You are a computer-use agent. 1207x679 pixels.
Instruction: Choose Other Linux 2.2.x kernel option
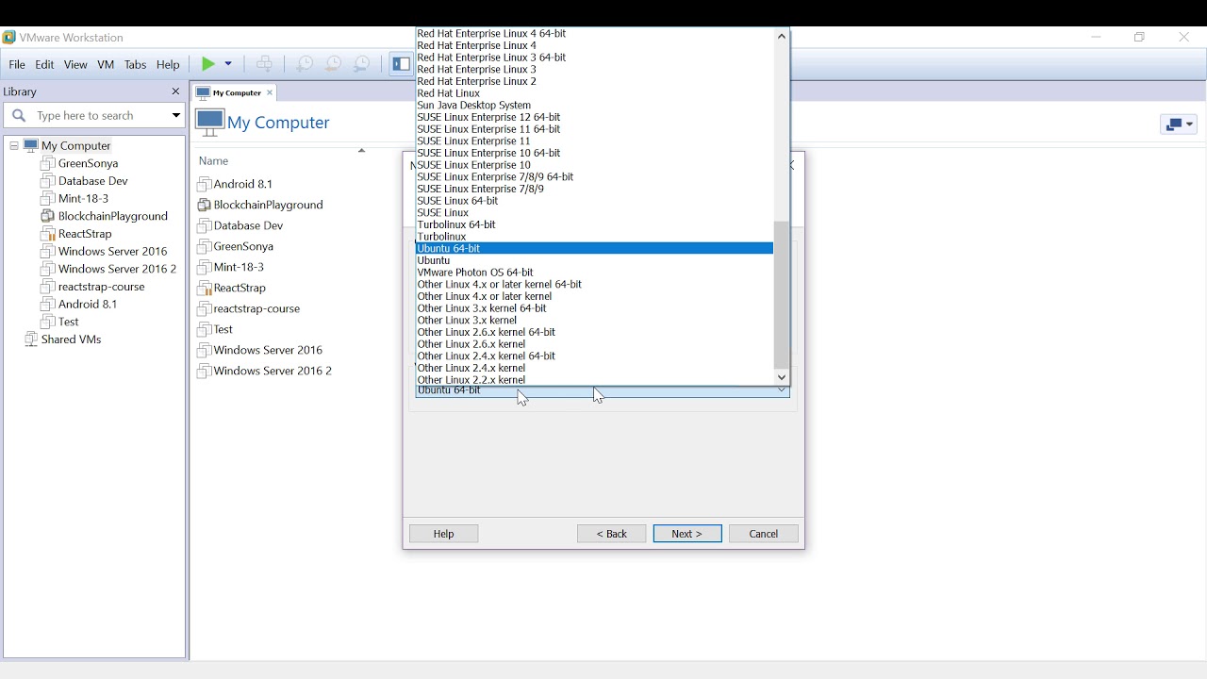pyautogui.click(x=594, y=381)
